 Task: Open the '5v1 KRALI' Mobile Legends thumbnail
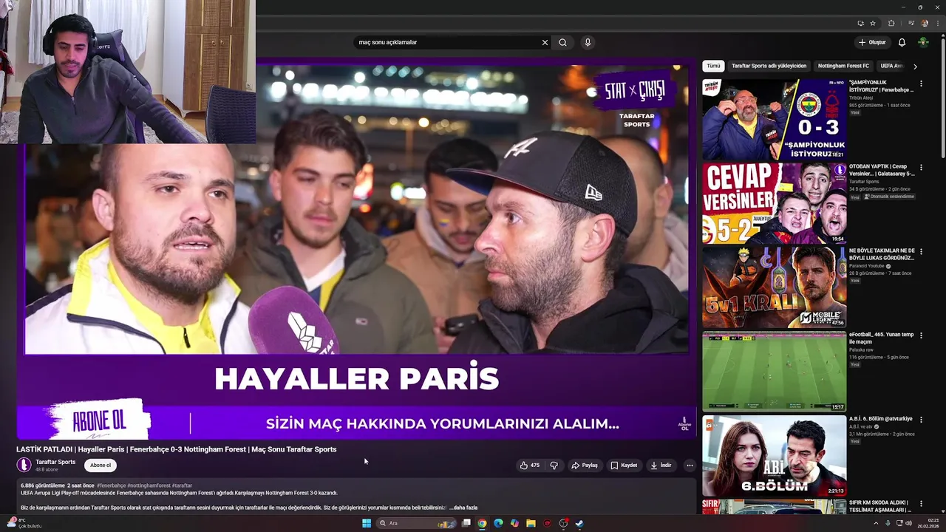(774, 287)
